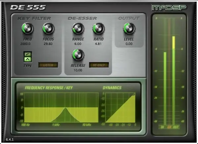Image resolution: width=198 pixels, height=144 pixels.
Task: Select the band-pass filter type icon
Action: (27, 59)
